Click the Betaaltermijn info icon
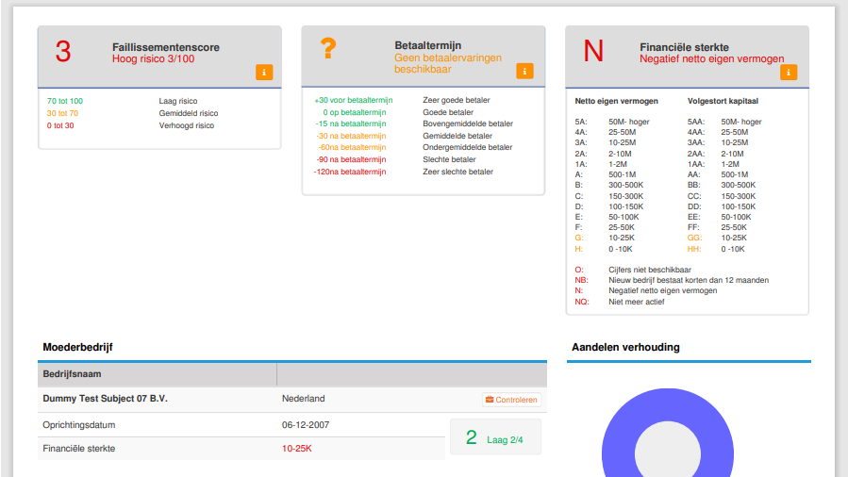 point(524,72)
